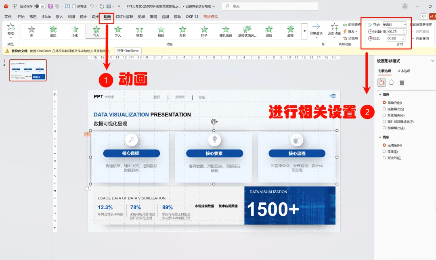This screenshot has height=260, width=436.
Task: Apply the 缩放 zoom animation
Action: [x=269, y=31]
